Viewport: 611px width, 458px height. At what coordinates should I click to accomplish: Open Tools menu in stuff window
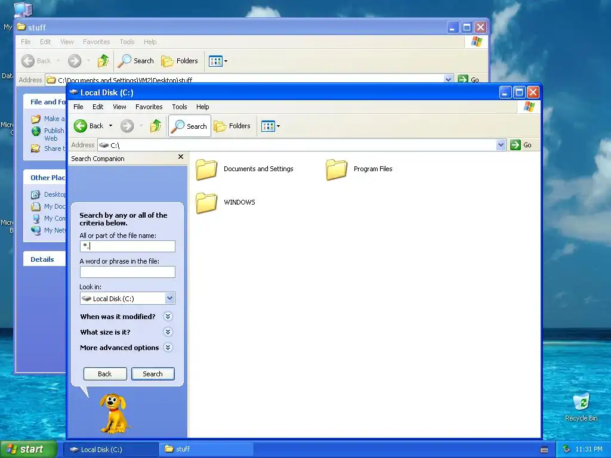(127, 42)
